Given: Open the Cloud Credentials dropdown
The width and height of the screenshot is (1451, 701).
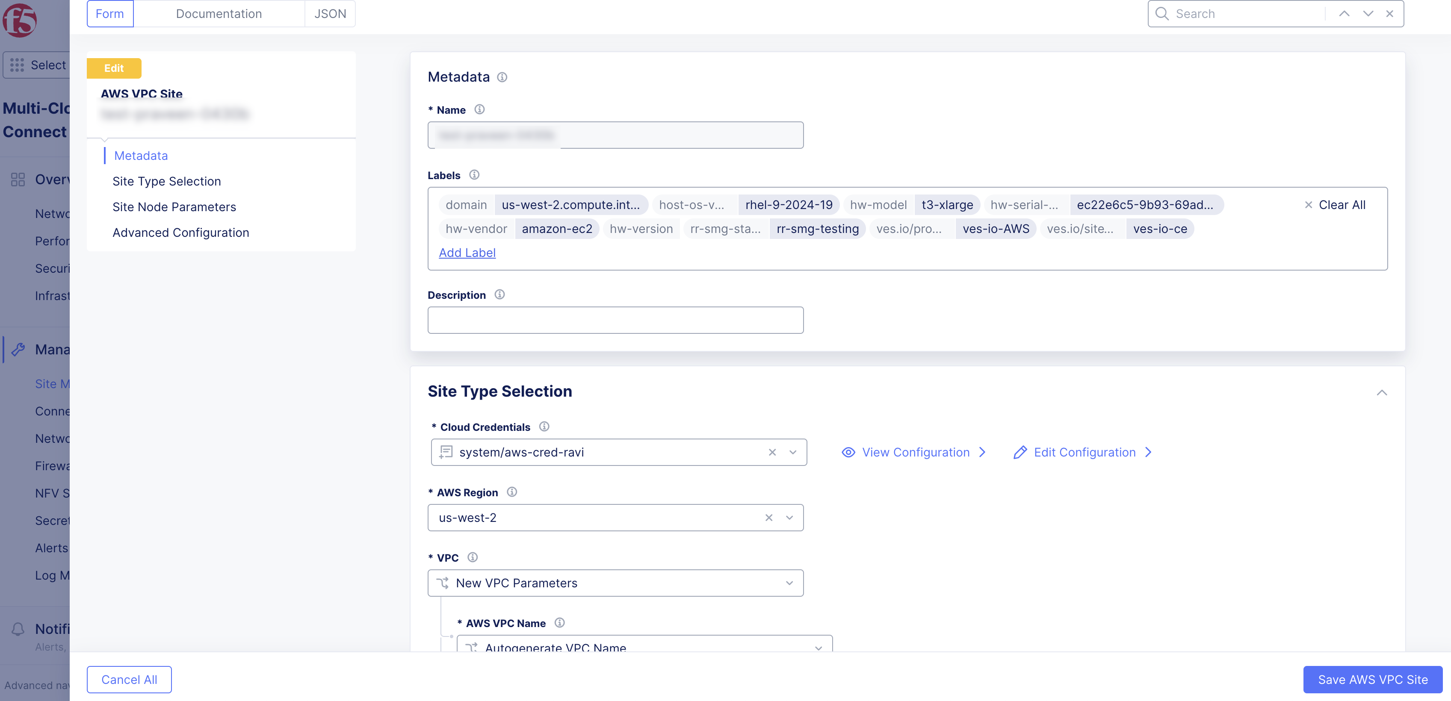Looking at the screenshot, I should (792, 452).
